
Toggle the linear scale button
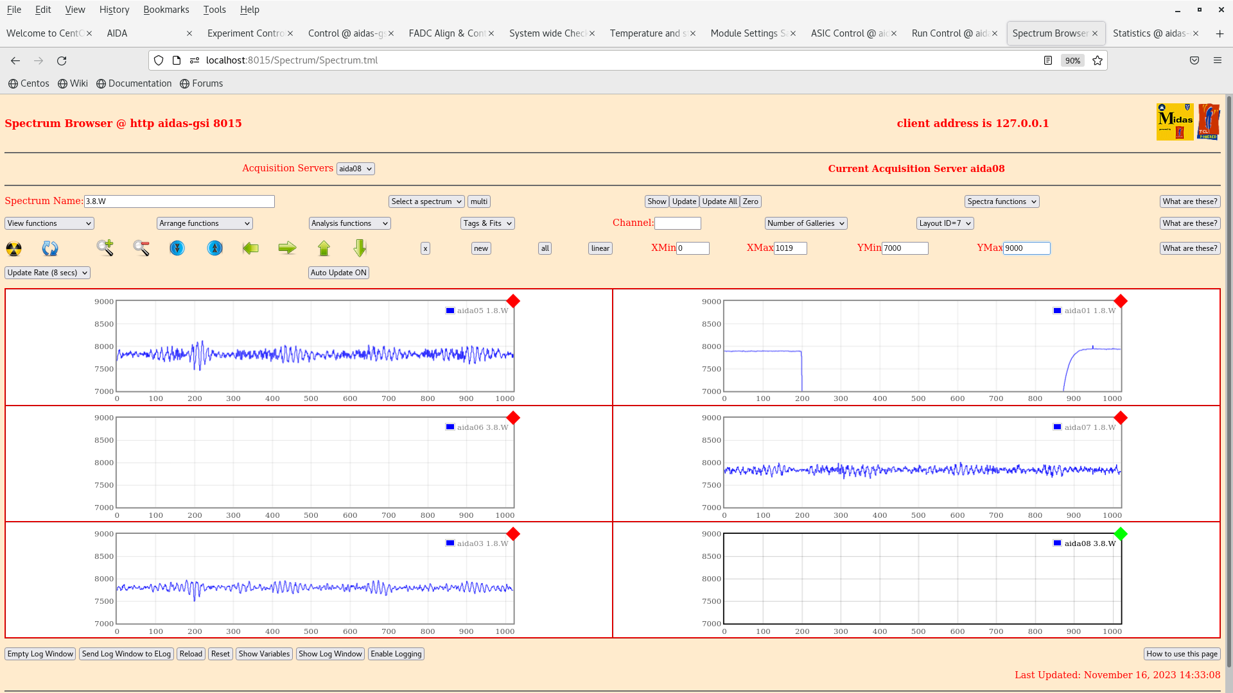pyautogui.click(x=600, y=248)
